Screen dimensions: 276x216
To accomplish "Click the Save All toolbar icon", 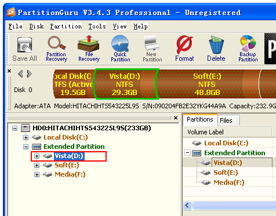I will [x=24, y=49].
